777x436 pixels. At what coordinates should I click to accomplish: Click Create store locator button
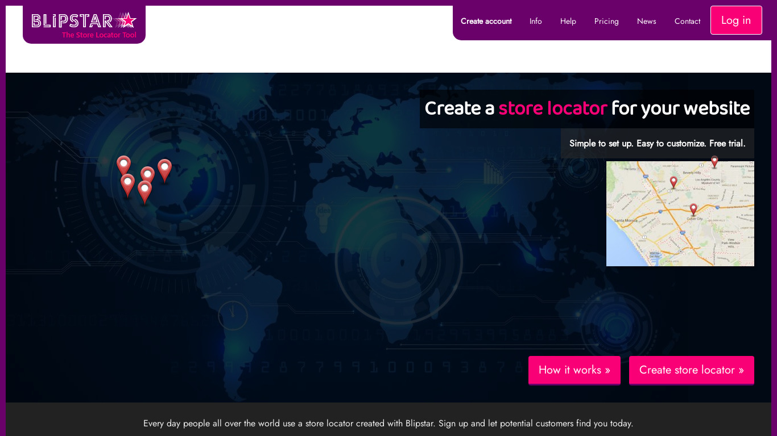(x=692, y=370)
